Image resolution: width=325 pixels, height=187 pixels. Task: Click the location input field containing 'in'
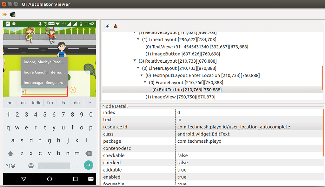click(44, 91)
